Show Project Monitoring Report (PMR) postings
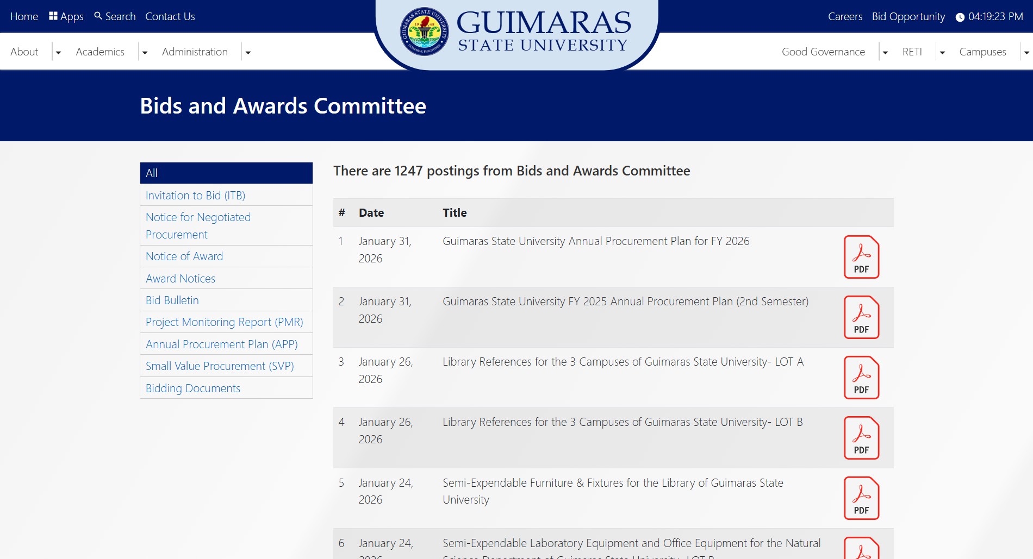The width and height of the screenshot is (1033, 559). 224,322
